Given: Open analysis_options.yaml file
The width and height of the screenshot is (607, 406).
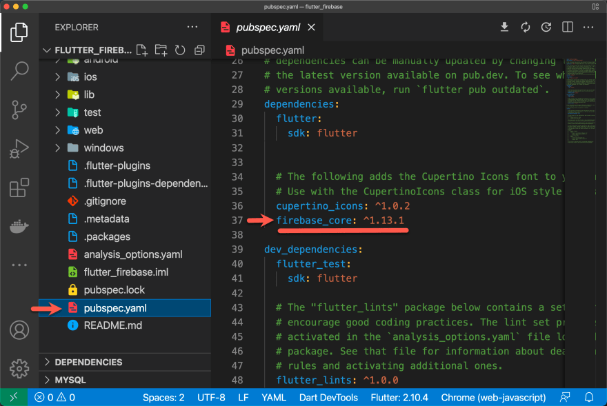Looking at the screenshot, I should (125, 254).
